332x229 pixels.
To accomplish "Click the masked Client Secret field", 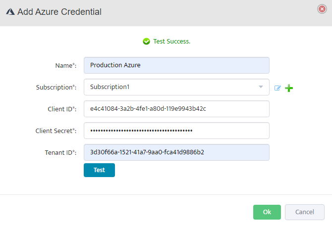I will 176,131.
